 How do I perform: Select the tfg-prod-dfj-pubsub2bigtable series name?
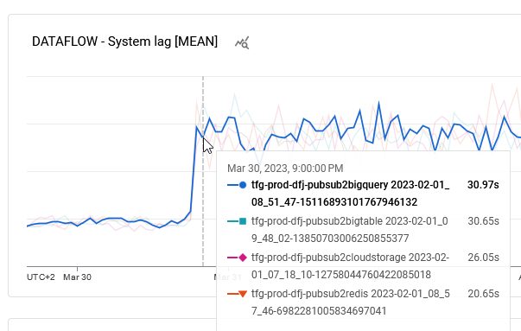(x=350, y=230)
